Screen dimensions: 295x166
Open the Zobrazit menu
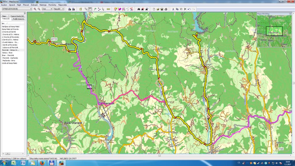click(x=34, y=5)
